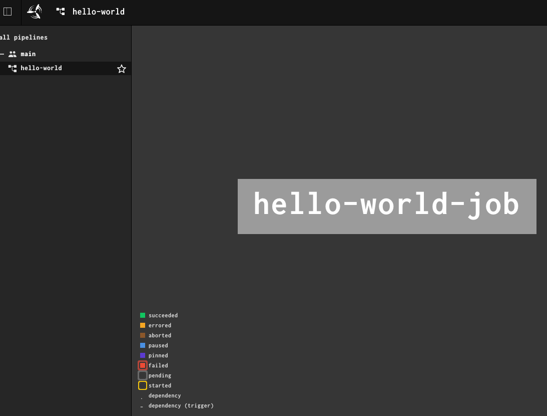Click the pipeline icon in the top bar
Image resolution: width=547 pixels, height=416 pixels.
[61, 12]
